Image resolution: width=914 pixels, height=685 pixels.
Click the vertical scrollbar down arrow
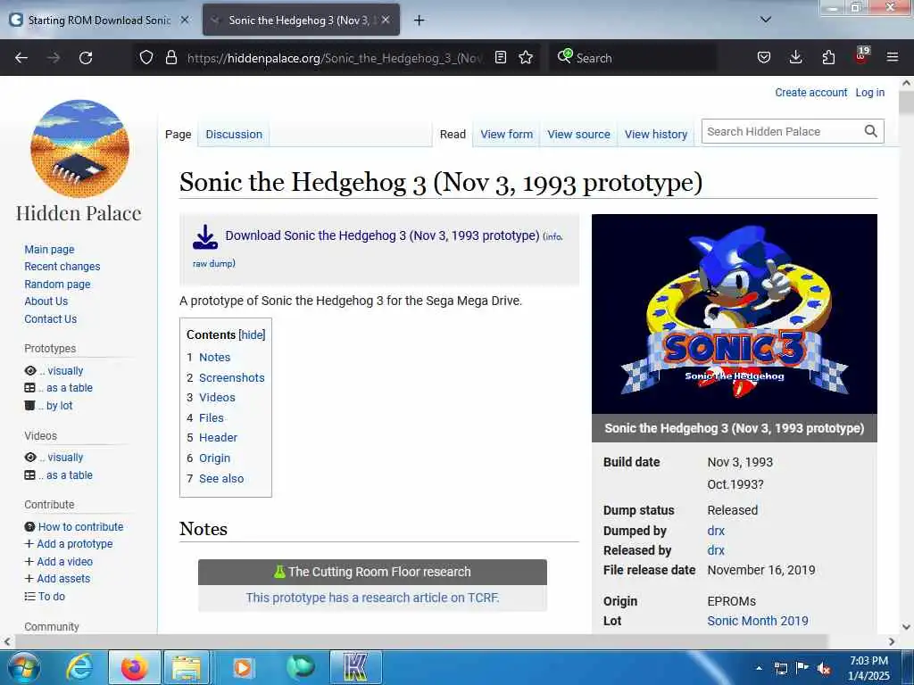pos(907,627)
